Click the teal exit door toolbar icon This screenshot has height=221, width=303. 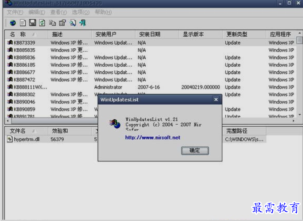pos(83,23)
